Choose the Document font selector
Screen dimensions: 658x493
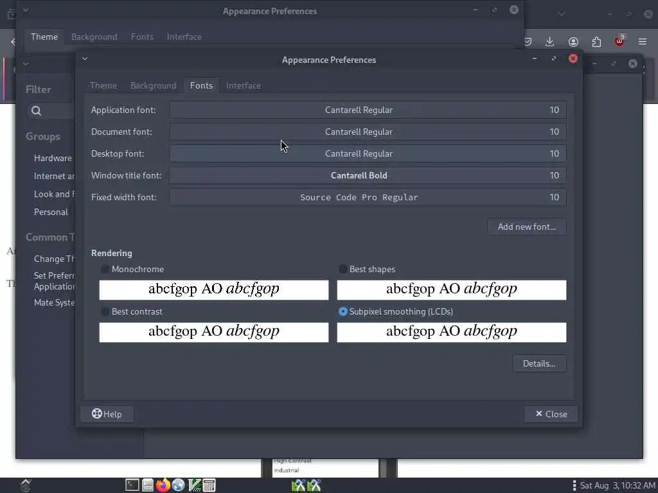pyautogui.click(x=368, y=132)
